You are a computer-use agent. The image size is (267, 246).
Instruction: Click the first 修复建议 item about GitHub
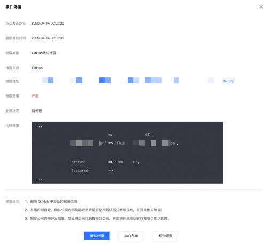(52, 201)
